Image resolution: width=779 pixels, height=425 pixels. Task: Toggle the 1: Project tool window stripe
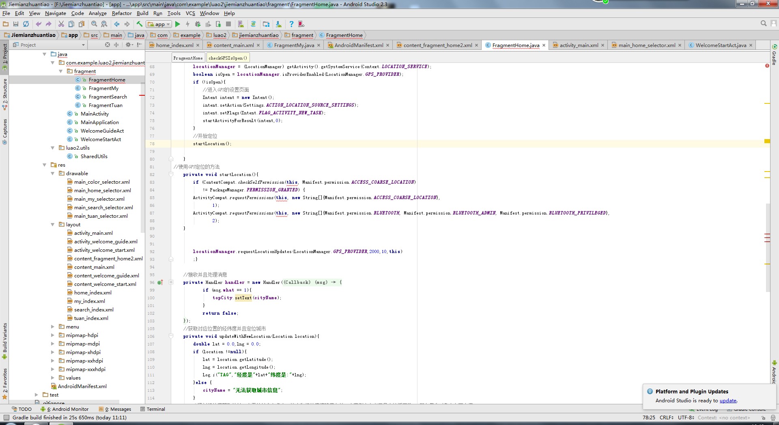[x=4, y=57]
